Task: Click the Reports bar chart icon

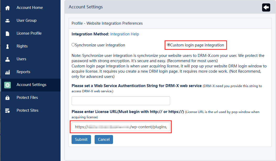Action: click(8, 72)
